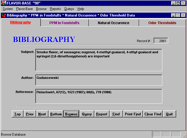Switch to Odor Thresholds tab
The height and width of the screenshot is (138, 187).
162,23
